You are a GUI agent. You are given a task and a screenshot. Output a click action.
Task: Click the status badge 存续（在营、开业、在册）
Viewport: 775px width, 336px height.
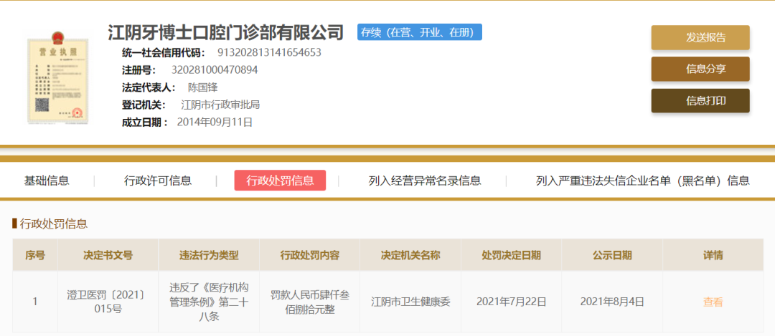[420, 32]
